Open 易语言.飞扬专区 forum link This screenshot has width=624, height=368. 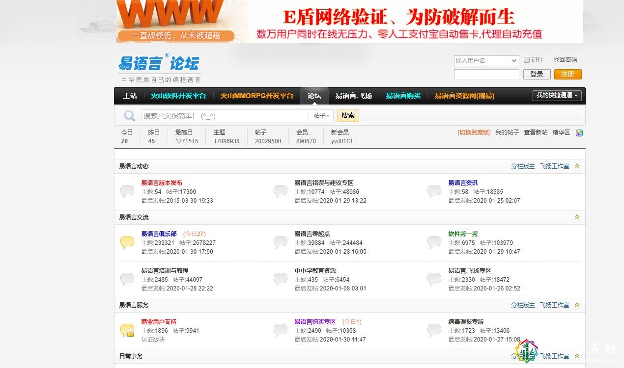click(470, 271)
